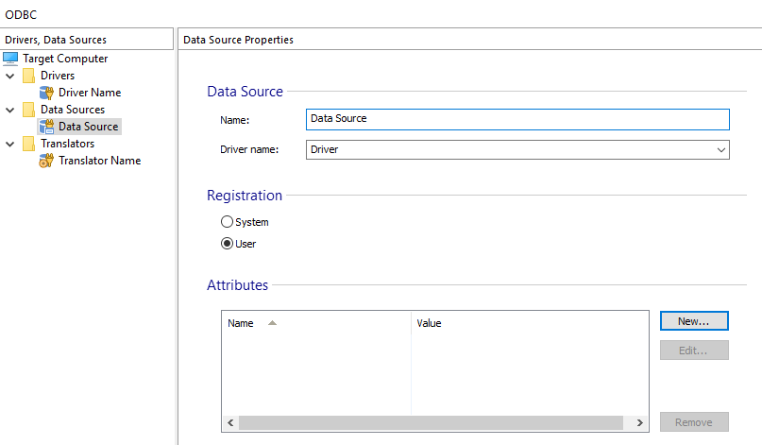Select the Translator Name tree item
Viewport: 762px width, 445px height.
[100, 161]
